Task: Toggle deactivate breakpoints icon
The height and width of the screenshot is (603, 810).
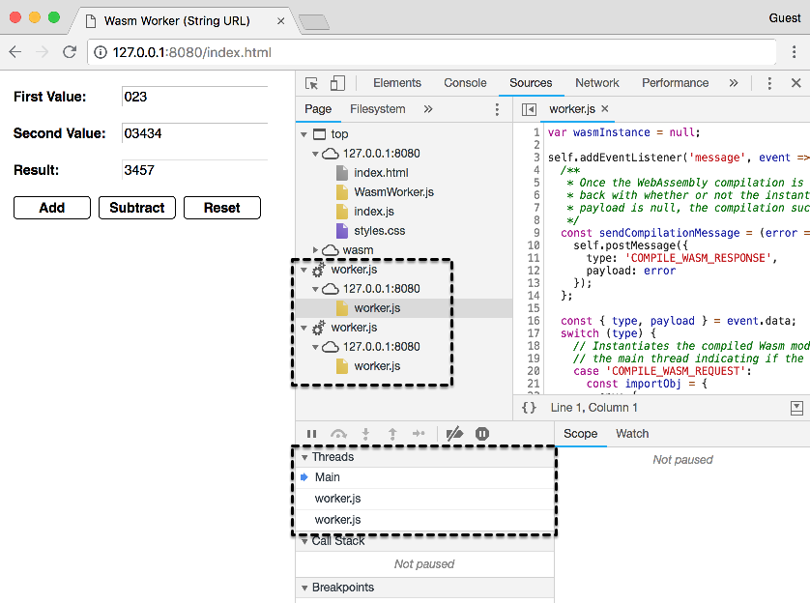Action: point(454,434)
